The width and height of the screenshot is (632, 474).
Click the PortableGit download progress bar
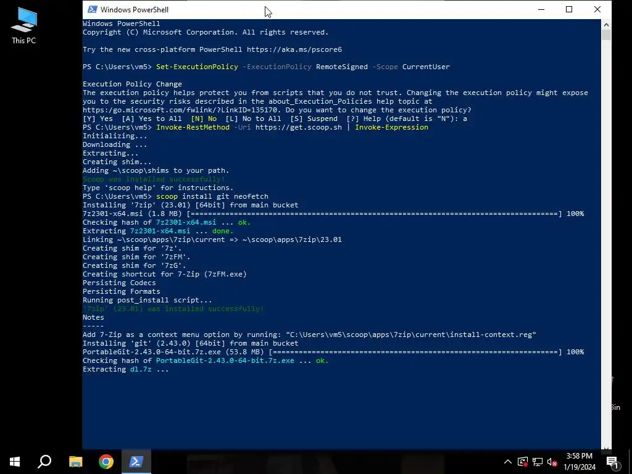pyautogui.click(x=415, y=352)
